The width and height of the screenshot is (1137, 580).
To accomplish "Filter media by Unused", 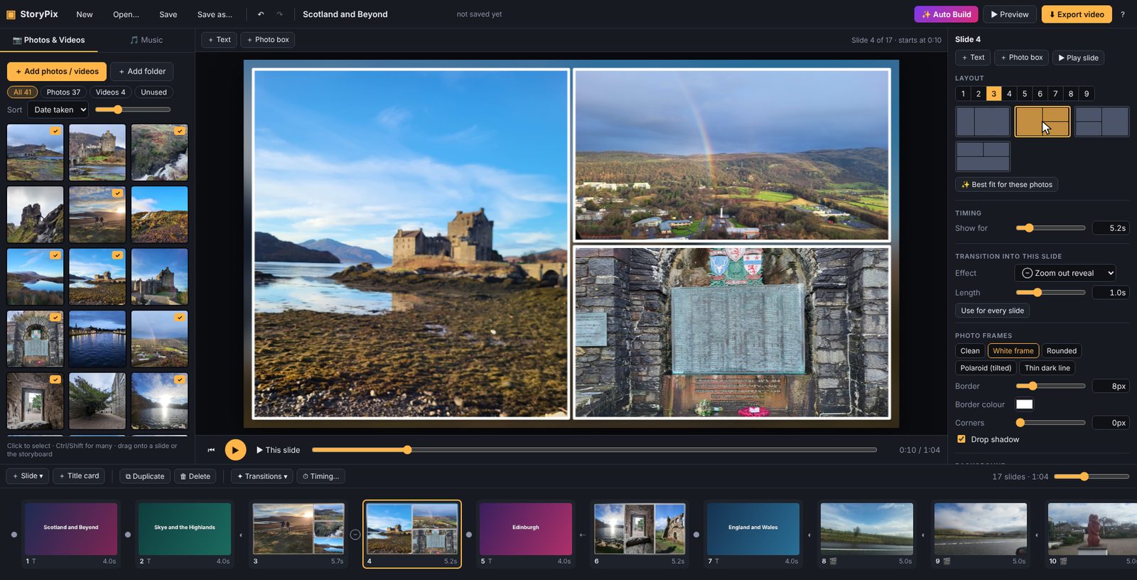I will pos(153,92).
